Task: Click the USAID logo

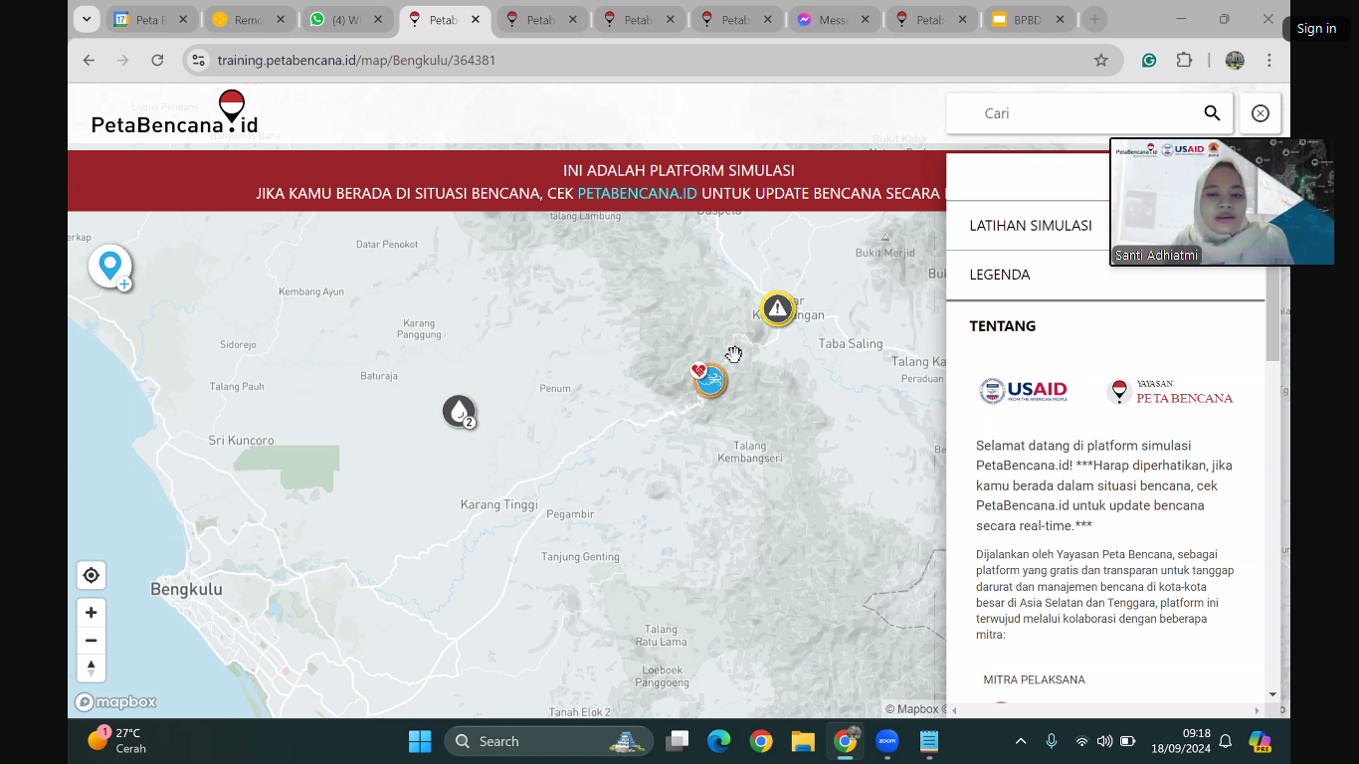Action: coord(1023,391)
